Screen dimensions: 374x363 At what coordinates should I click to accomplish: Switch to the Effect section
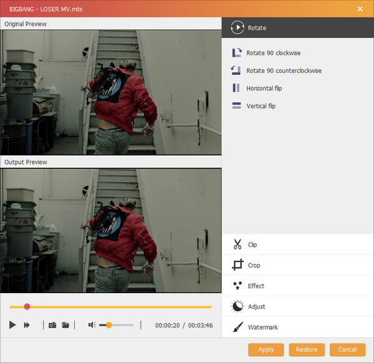point(298,286)
